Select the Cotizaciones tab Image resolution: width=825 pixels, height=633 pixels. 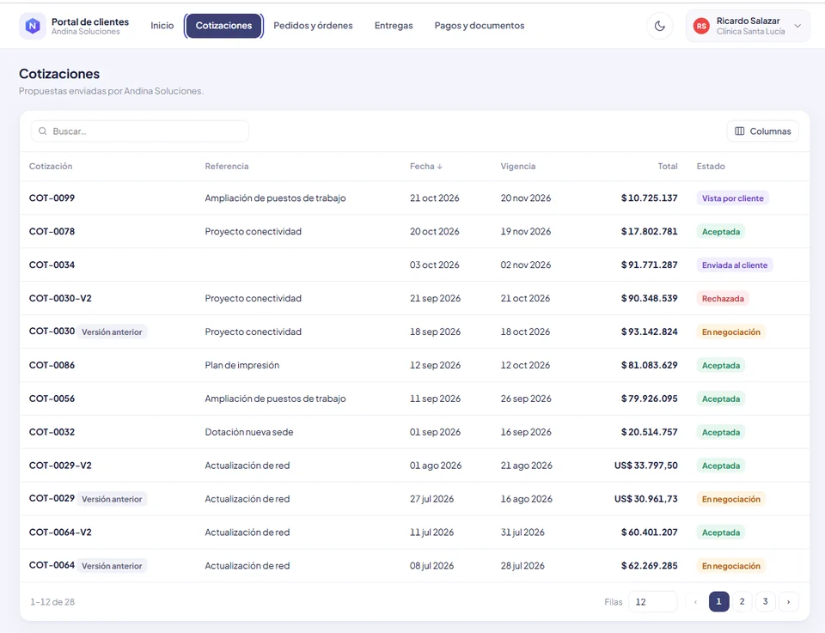pyautogui.click(x=223, y=26)
